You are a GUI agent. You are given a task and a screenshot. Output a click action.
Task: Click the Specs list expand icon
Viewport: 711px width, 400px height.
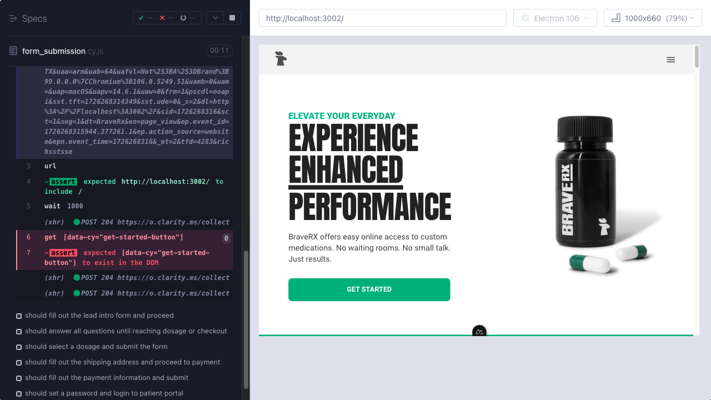pyautogui.click(x=14, y=18)
